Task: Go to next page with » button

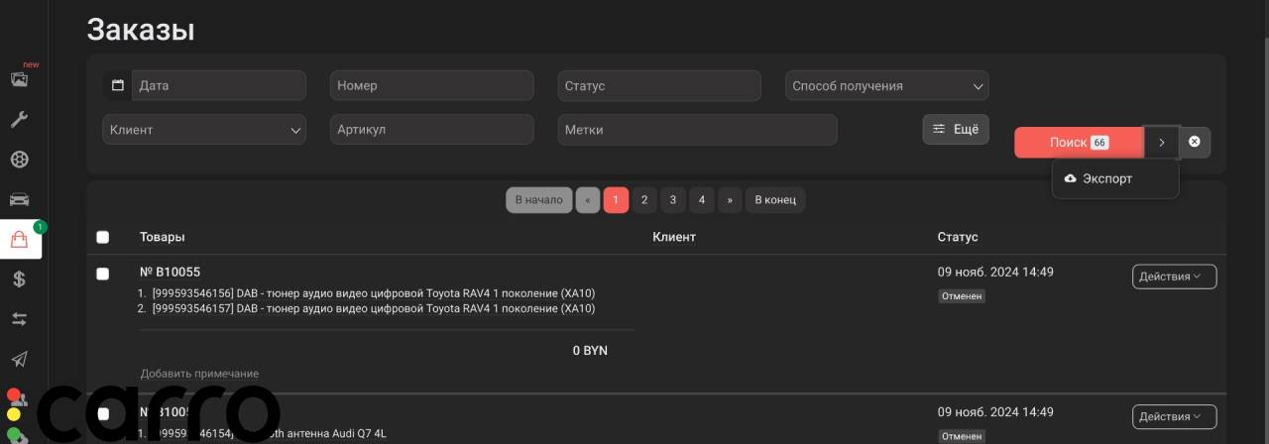Action: pyautogui.click(x=731, y=199)
